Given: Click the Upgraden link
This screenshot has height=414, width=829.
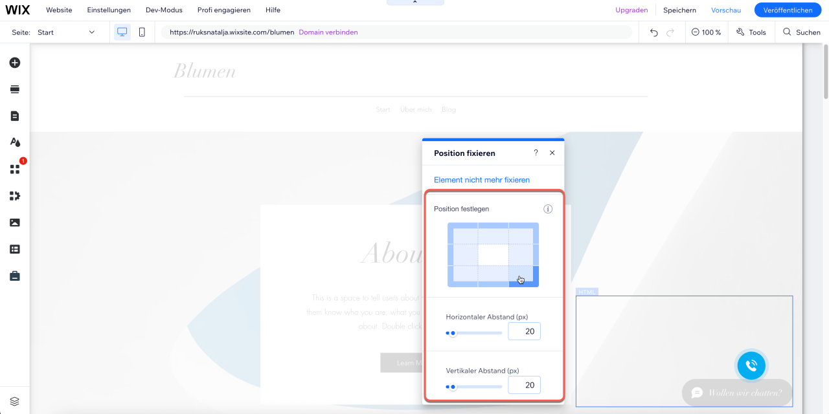Looking at the screenshot, I should pyautogui.click(x=631, y=10).
